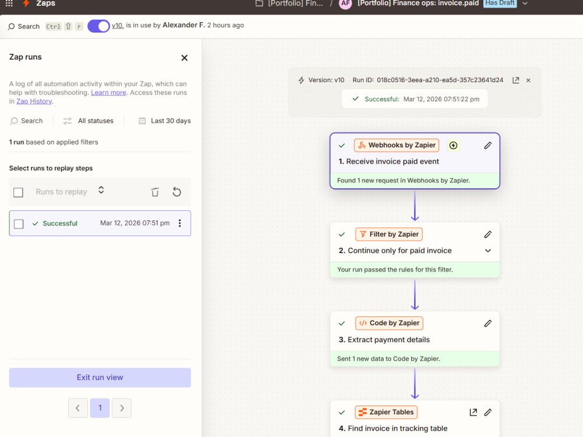
Task: Click the Code by Zapier app badge
Action: 389,323
